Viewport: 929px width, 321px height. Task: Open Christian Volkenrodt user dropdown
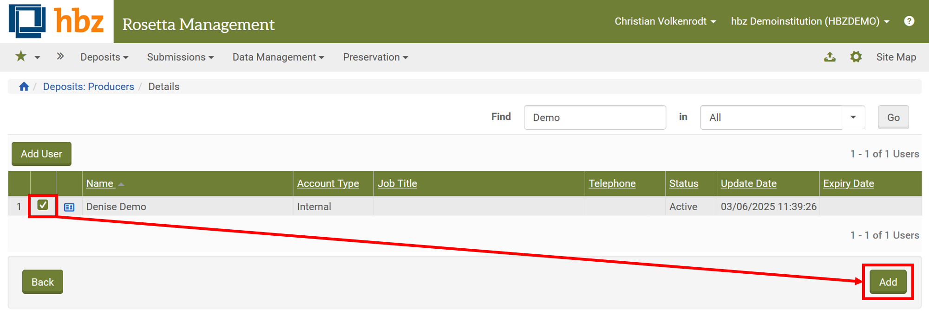coord(665,21)
